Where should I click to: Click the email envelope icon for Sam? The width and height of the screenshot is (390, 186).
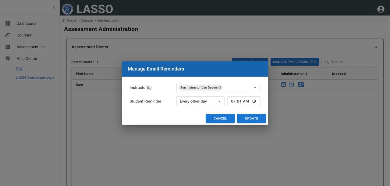pyautogui.click(x=291, y=84)
